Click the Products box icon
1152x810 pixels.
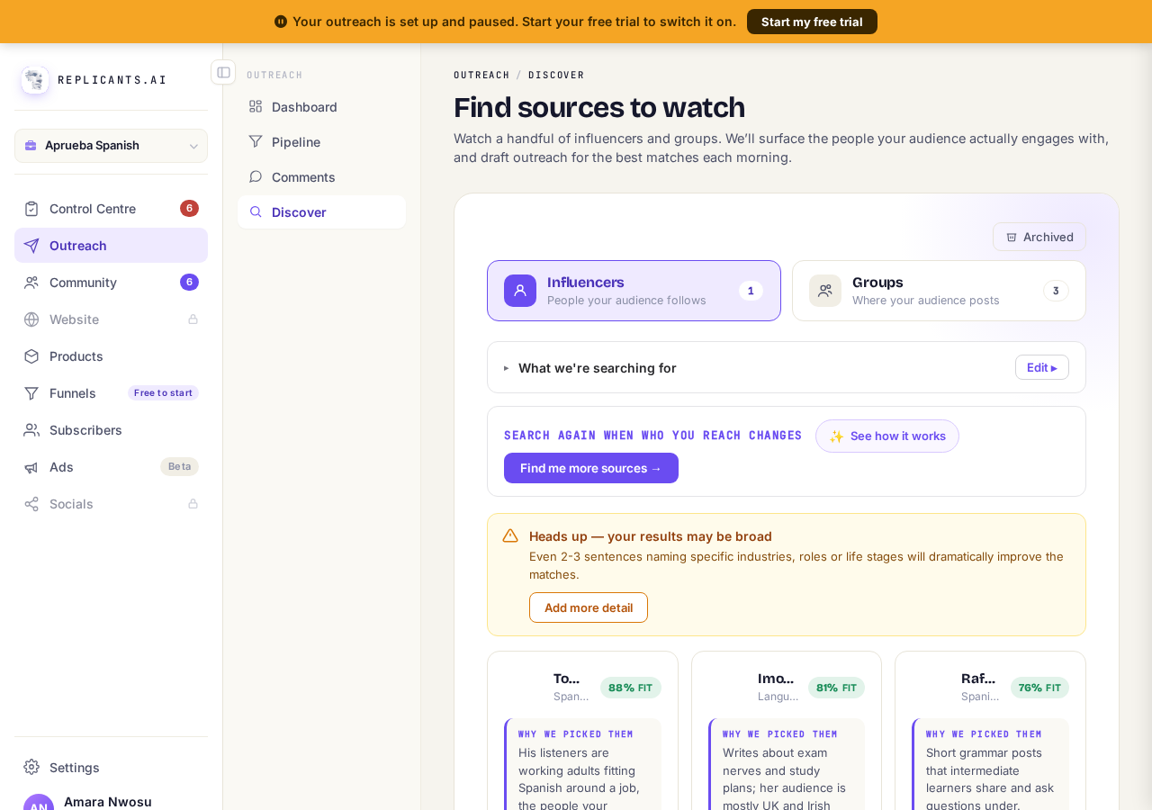tap(31, 356)
